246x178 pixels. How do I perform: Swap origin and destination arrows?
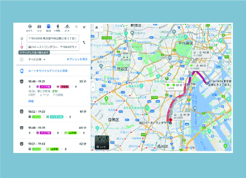[84, 42]
